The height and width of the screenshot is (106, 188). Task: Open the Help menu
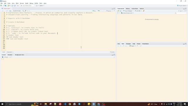(x=45, y=3)
